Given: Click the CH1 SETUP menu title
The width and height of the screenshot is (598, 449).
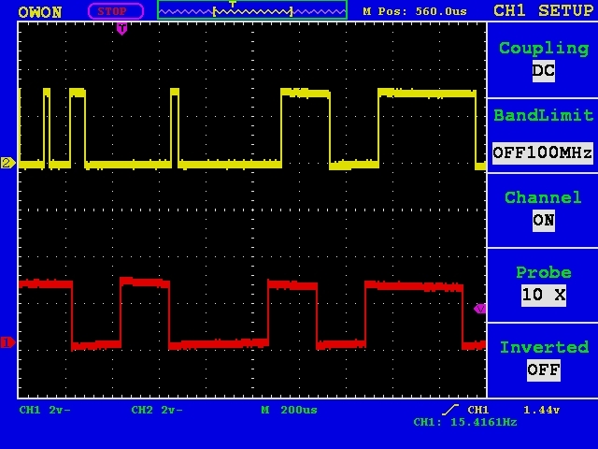Looking at the screenshot, I should pyautogui.click(x=544, y=10).
